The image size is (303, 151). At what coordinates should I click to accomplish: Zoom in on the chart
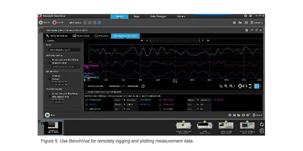226,86
